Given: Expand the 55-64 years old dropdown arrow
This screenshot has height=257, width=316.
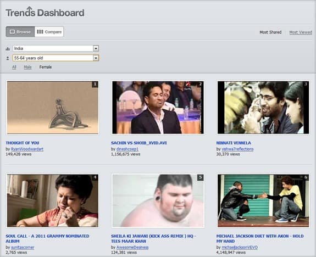Looking at the screenshot, I should point(96,58).
